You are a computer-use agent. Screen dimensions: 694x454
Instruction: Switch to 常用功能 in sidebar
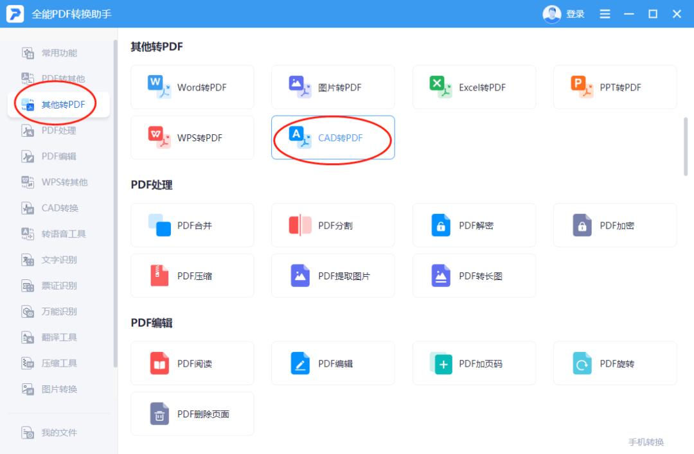pyautogui.click(x=58, y=53)
